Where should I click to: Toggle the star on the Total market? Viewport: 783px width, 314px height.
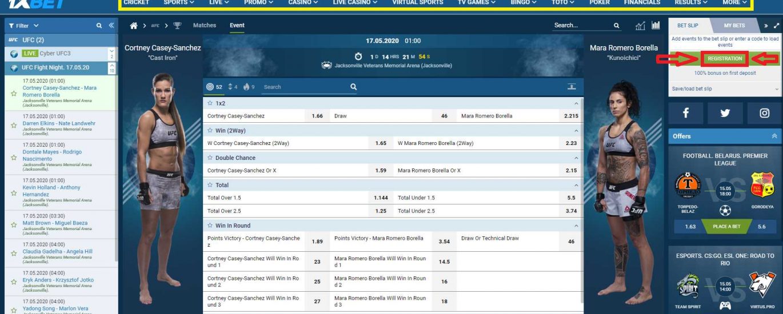tap(210, 185)
